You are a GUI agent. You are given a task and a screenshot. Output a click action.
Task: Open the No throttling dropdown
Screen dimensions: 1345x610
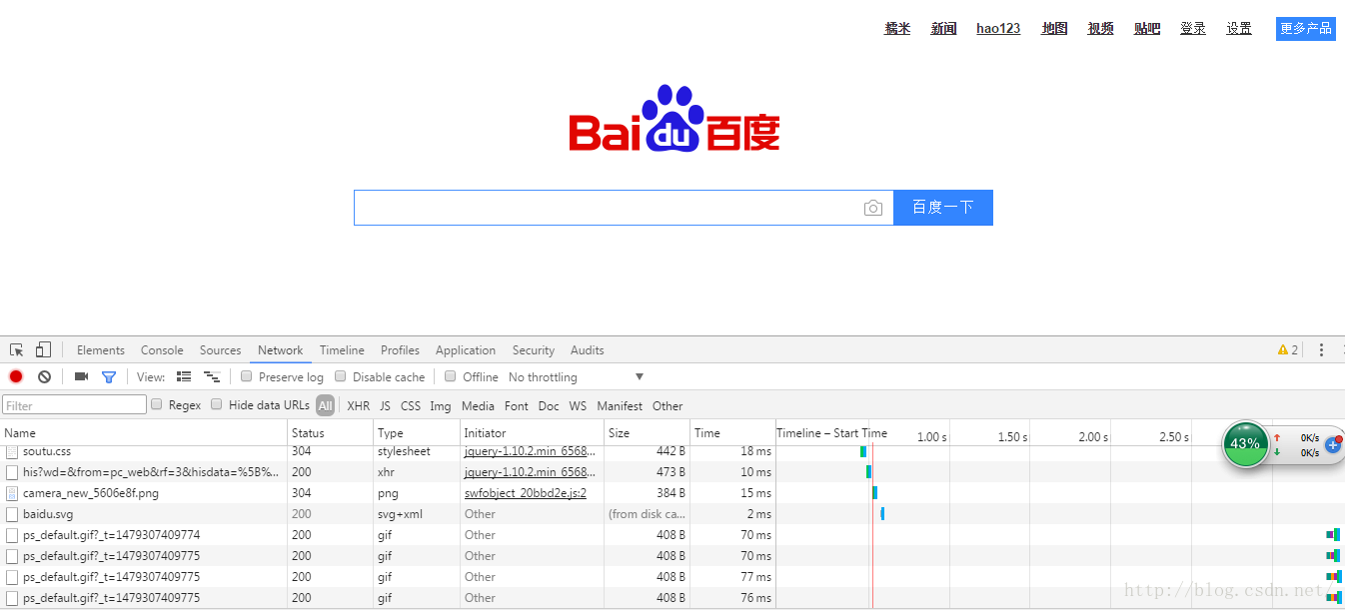576,377
